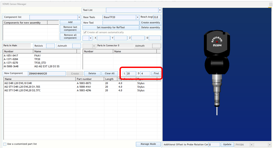
Task: Click Remove last component button
Action: tap(70, 28)
